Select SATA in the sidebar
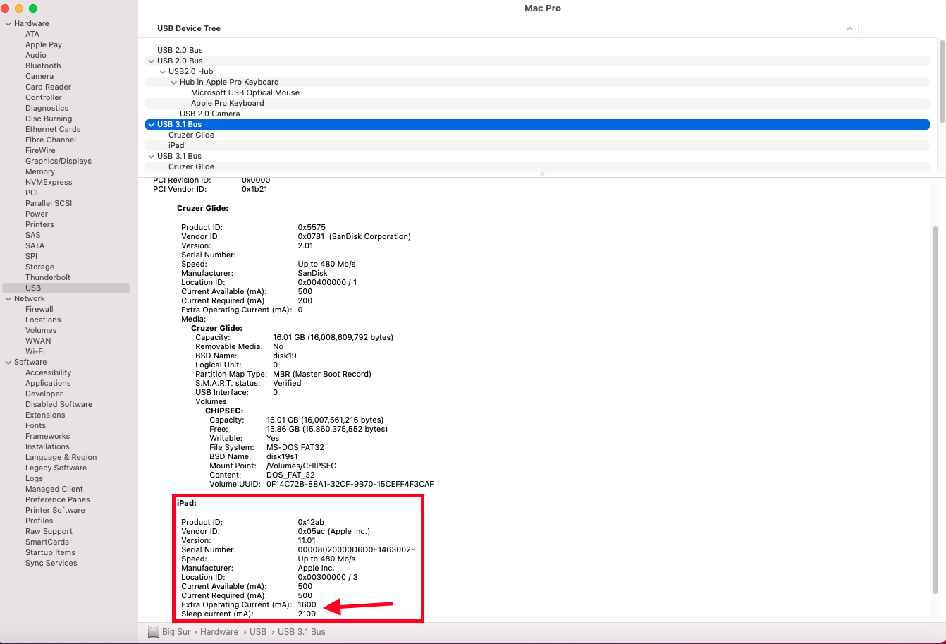 tap(35, 245)
